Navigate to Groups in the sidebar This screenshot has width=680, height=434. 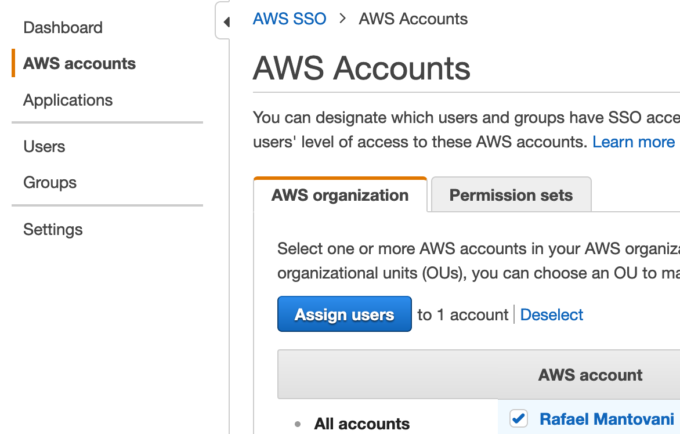click(x=50, y=182)
